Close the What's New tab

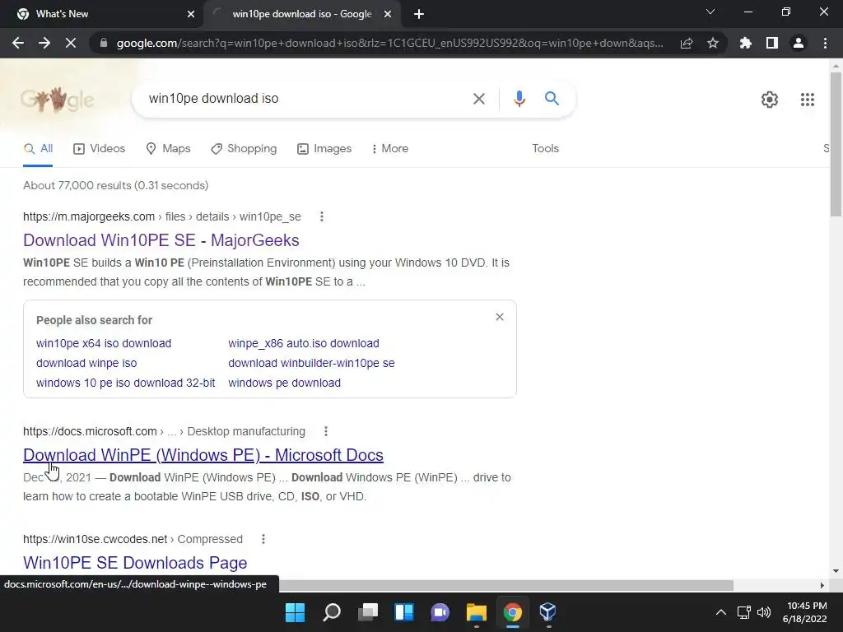click(x=191, y=14)
